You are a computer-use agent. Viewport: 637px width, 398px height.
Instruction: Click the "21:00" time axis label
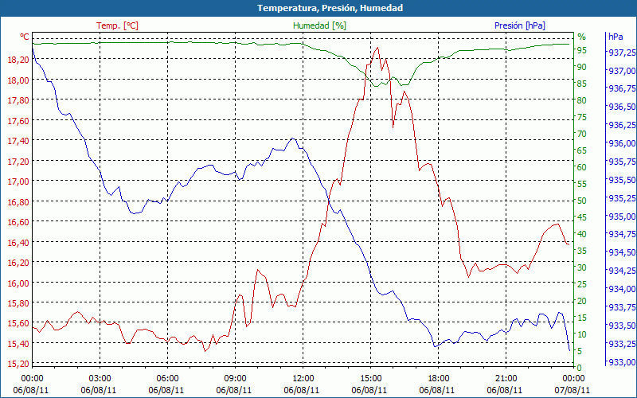point(506,379)
